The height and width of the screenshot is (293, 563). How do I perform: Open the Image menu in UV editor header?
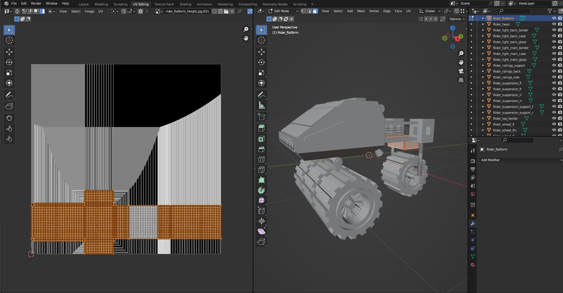tap(89, 11)
